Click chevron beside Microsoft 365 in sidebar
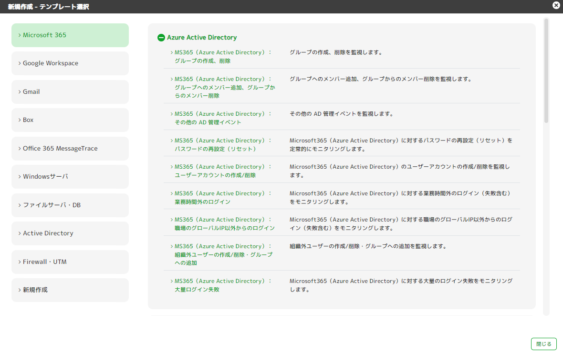 [20, 35]
